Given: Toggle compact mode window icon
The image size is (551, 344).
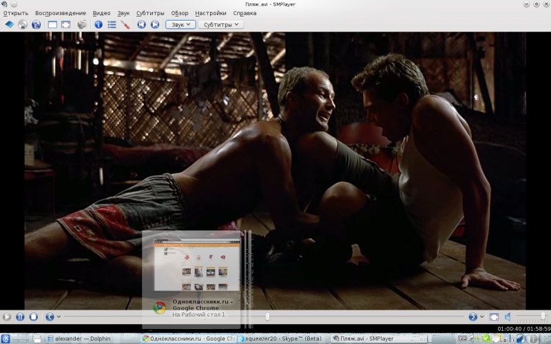Looking at the screenshot, I should coord(52,24).
